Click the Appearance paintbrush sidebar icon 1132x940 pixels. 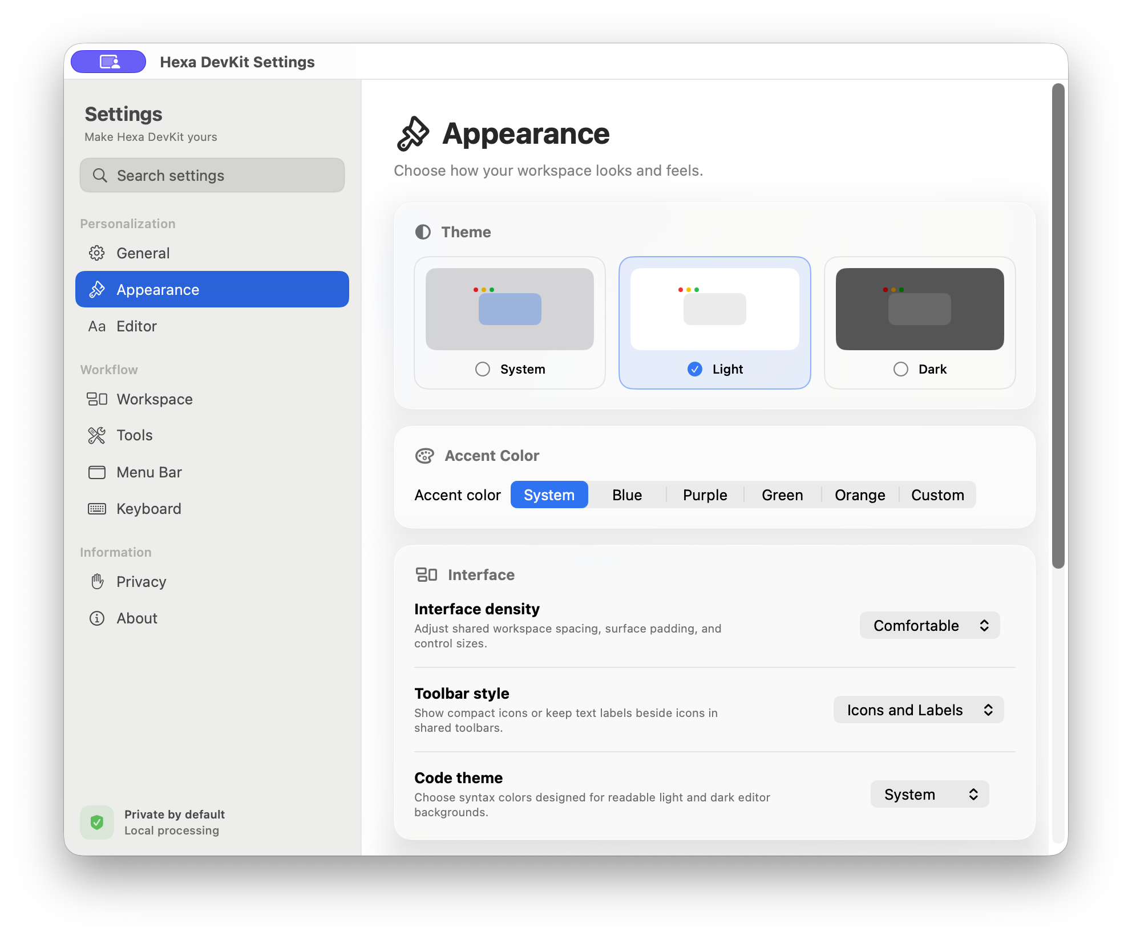(x=97, y=290)
